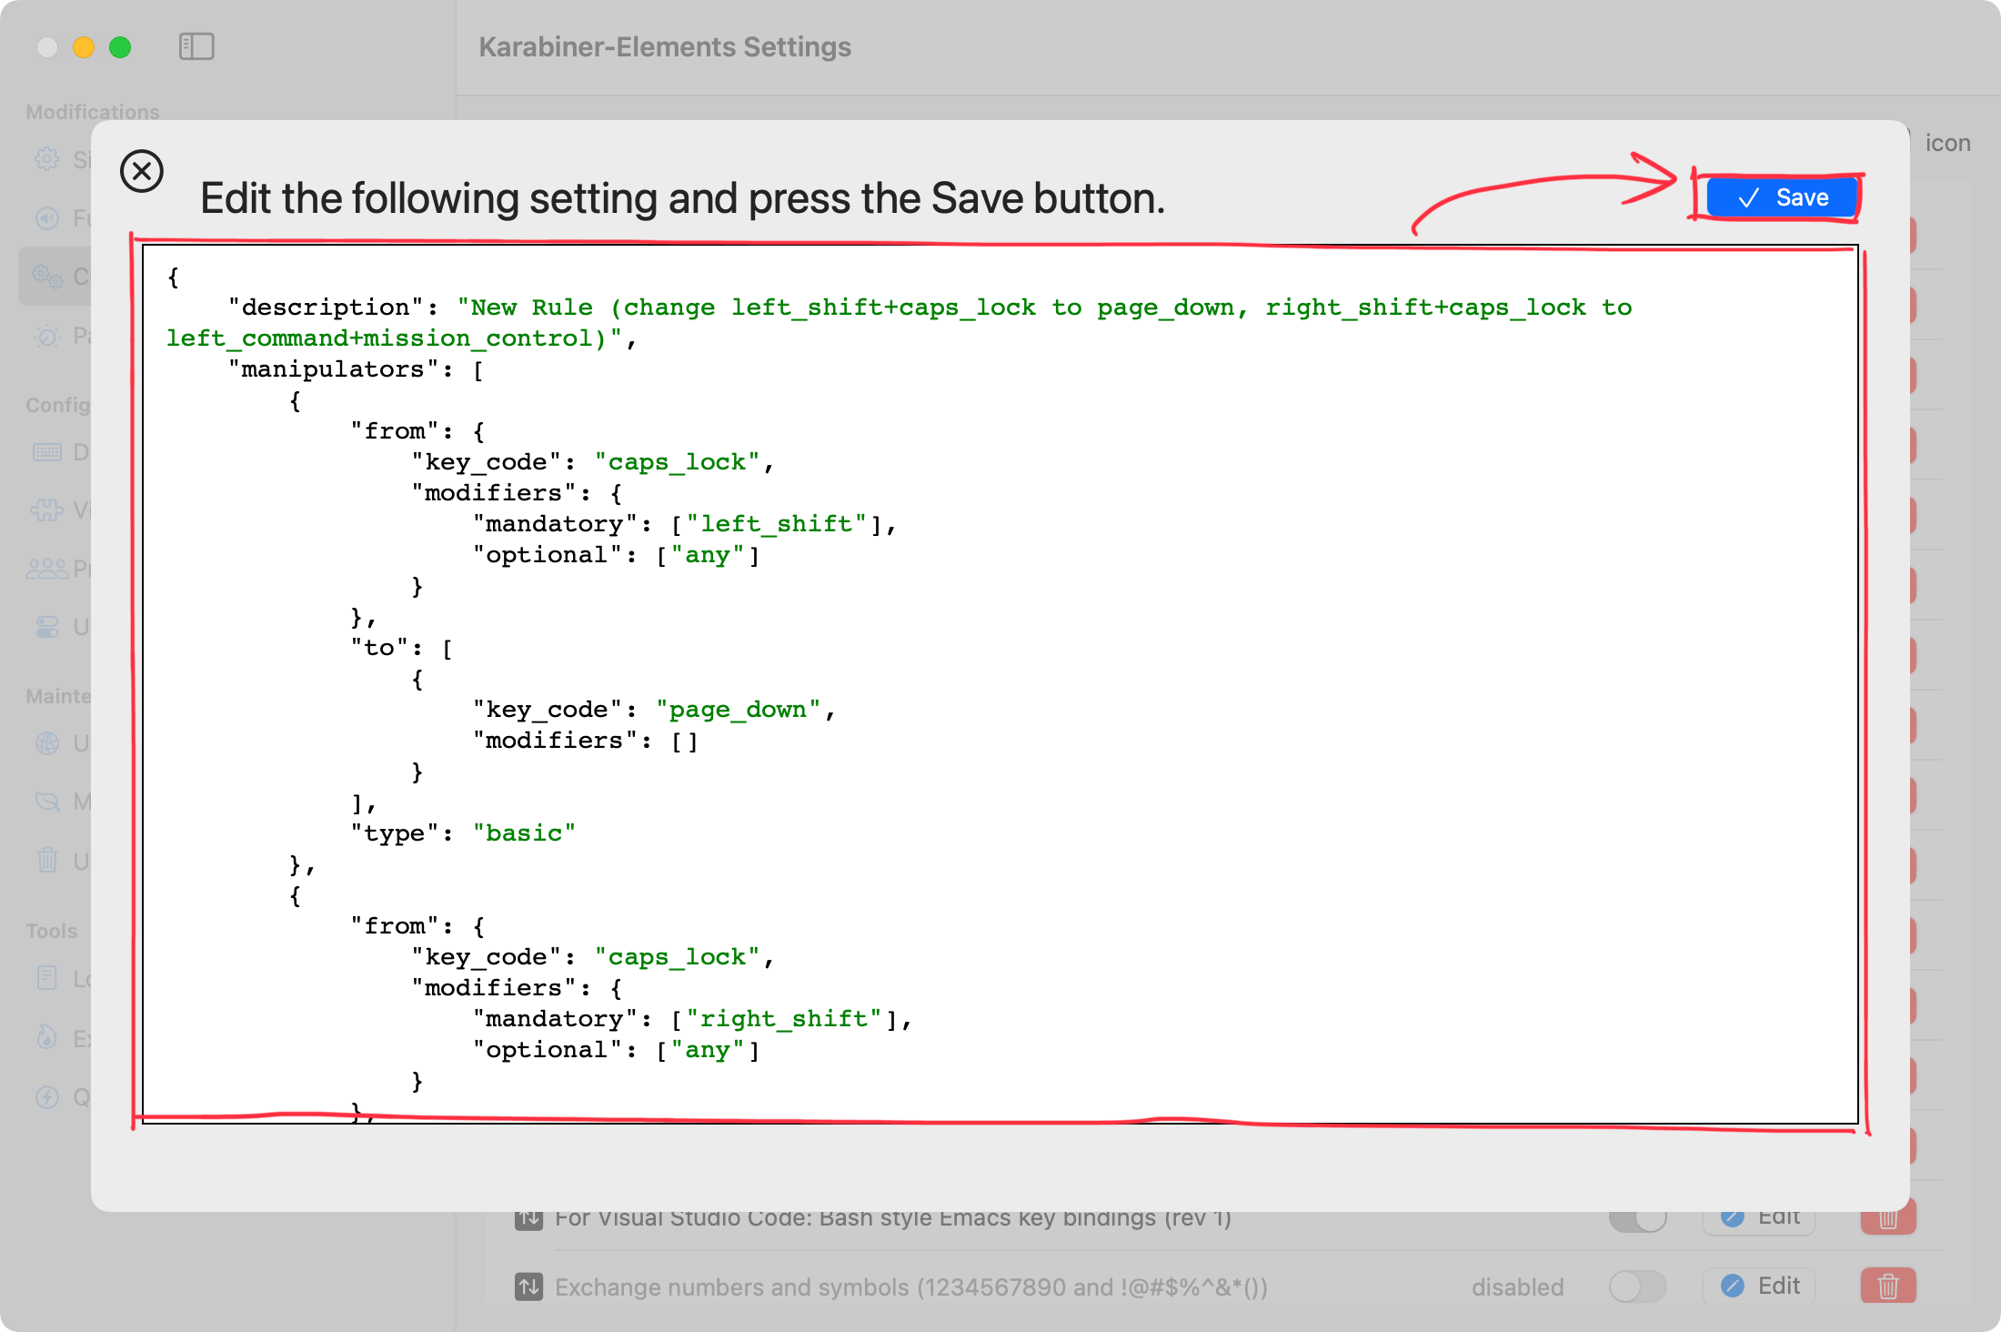The image size is (2001, 1332).
Task: Open Expert via the flame sidebar icon
Action: click(47, 1038)
